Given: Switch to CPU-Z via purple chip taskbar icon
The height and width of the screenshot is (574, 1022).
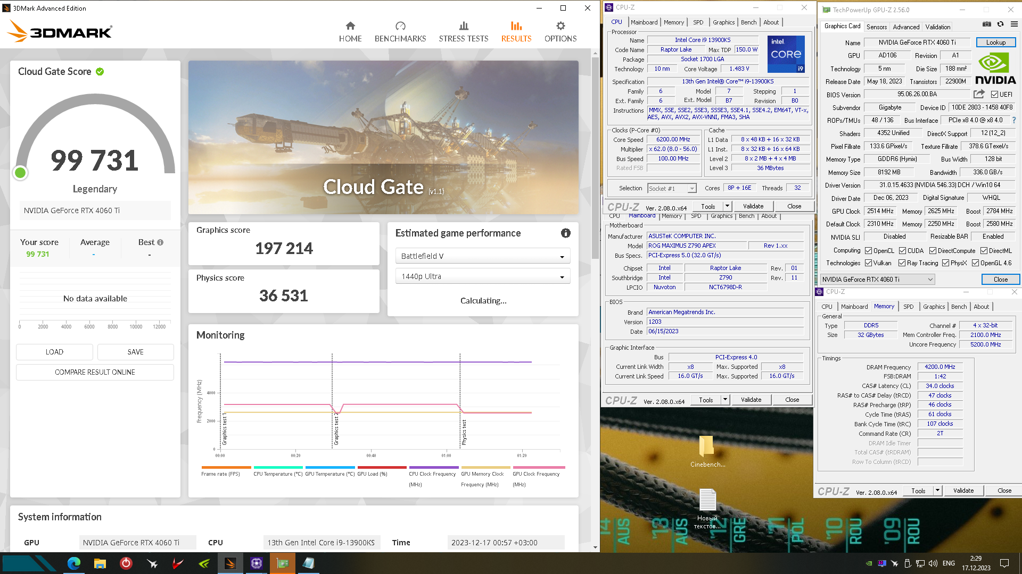Looking at the screenshot, I should coord(257,563).
